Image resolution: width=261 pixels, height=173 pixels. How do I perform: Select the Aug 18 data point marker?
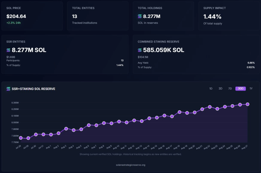(x=179, y=112)
